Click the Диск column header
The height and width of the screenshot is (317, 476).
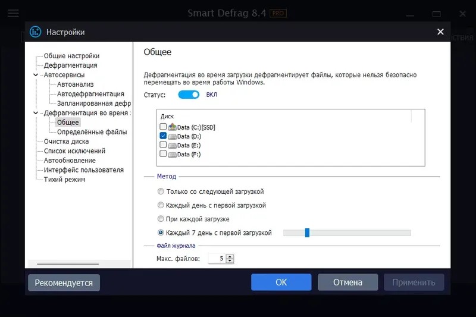coord(167,116)
